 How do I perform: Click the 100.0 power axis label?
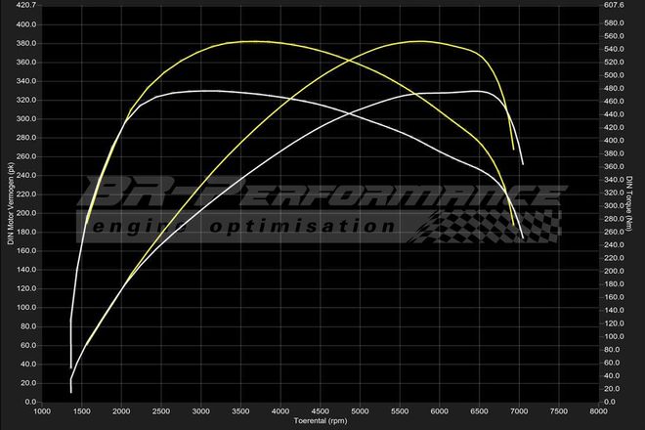(x=26, y=308)
